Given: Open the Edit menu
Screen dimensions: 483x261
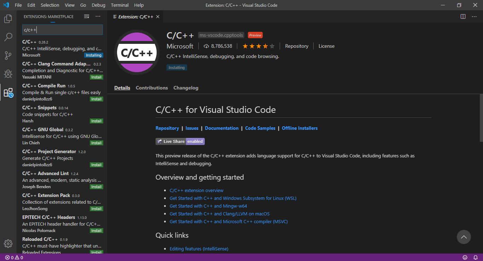Looking at the screenshot, I should pyautogui.click(x=31, y=5).
